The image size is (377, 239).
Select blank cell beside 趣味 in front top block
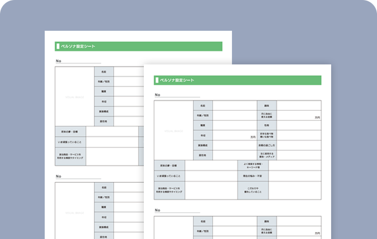click(x=299, y=106)
